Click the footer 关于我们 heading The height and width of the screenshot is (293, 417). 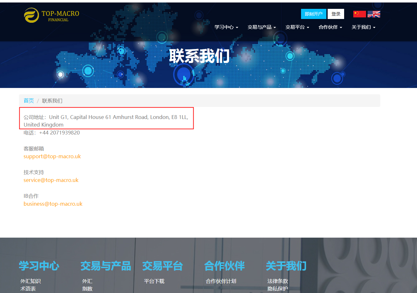(286, 266)
